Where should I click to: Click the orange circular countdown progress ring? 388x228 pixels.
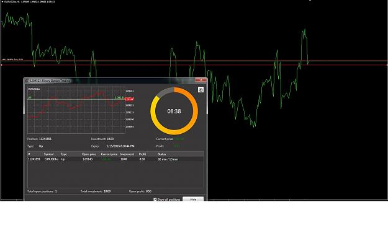coord(174,111)
